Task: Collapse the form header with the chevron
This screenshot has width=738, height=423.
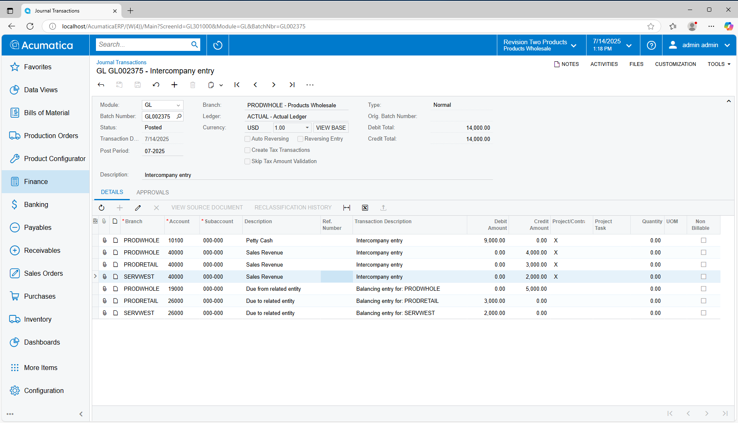Action: (x=729, y=101)
